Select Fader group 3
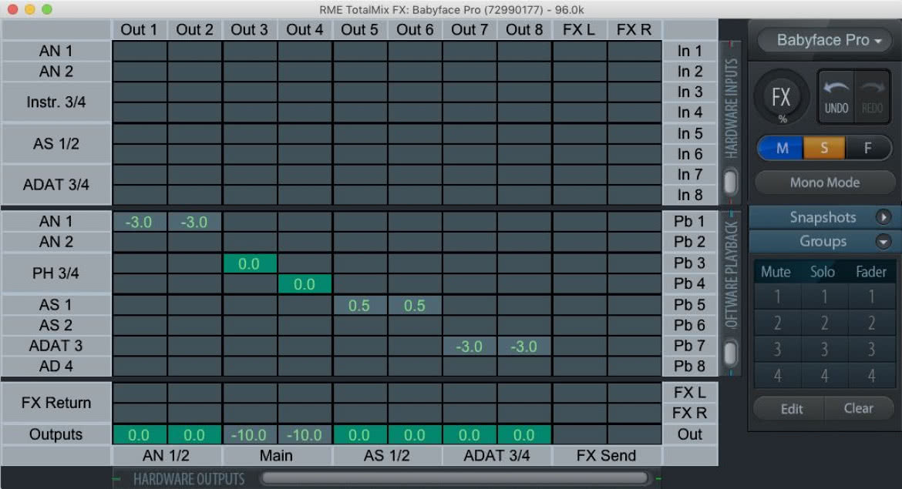Image resolution: width=902 pixels, height=489 pixels. point(871,349)
